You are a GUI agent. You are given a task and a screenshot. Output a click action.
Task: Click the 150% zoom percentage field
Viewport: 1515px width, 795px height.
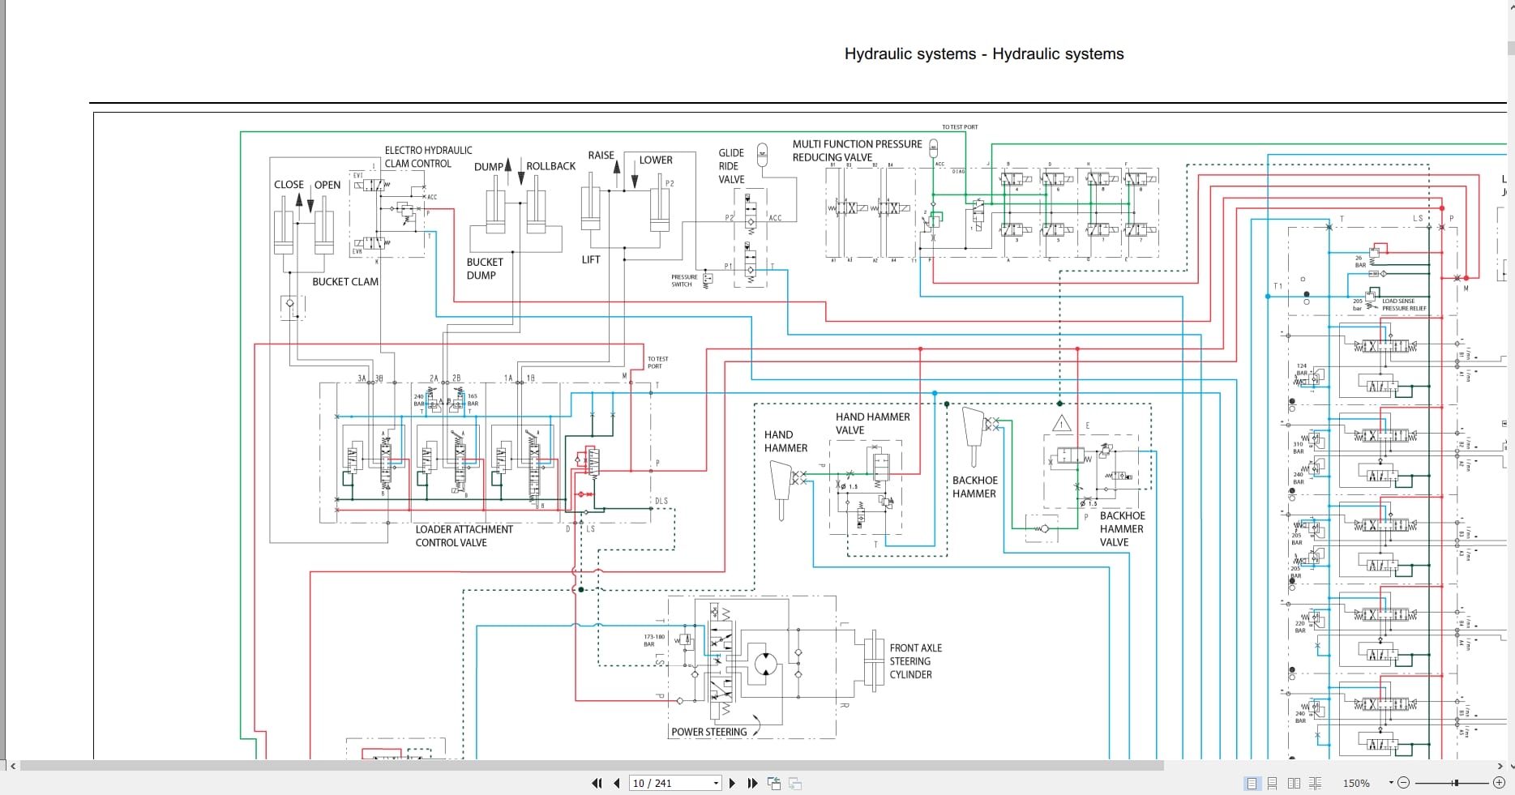pyautogui.click(x=1356, y=783)
